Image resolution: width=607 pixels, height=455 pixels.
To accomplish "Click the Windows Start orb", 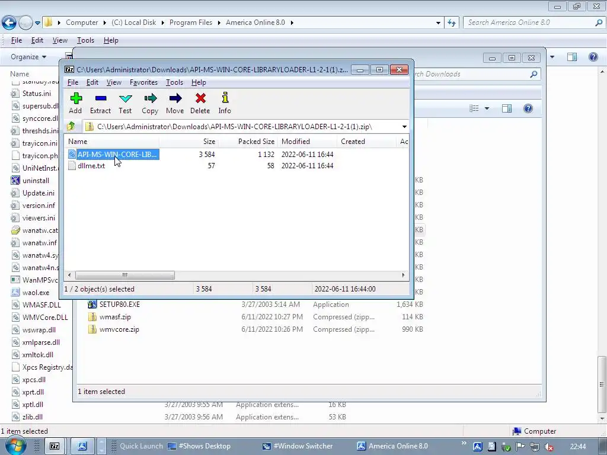I will pyautogui.click(x=15, y=446).
